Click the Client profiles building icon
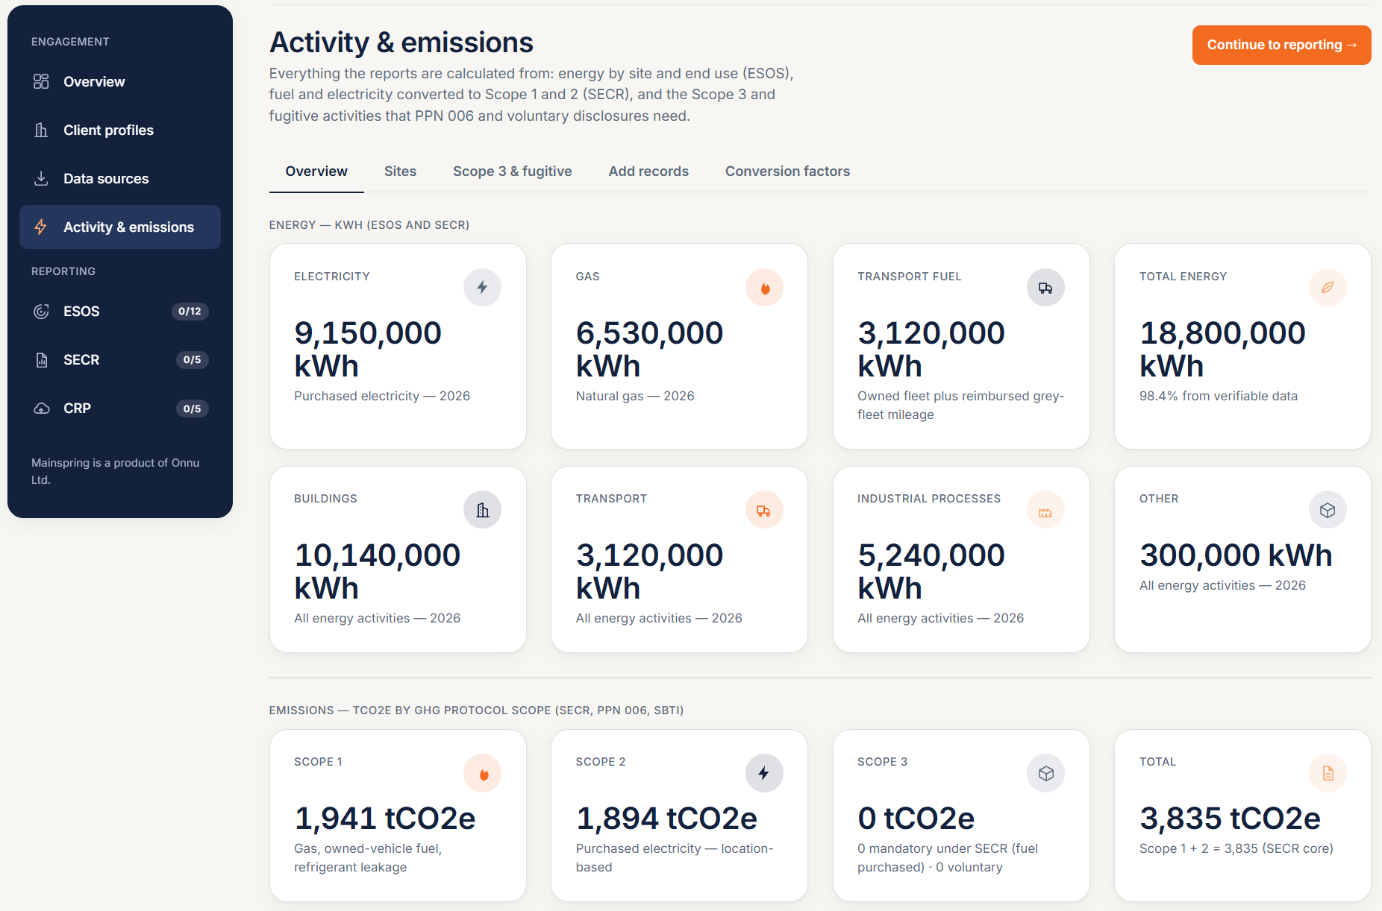The height and width of the screenshot is (911, 1382). point(41,130)
